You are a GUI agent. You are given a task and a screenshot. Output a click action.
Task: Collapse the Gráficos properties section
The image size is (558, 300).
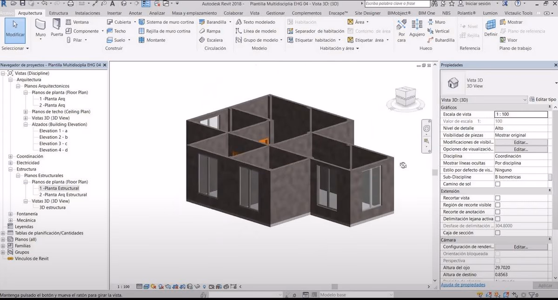point(550,108)
